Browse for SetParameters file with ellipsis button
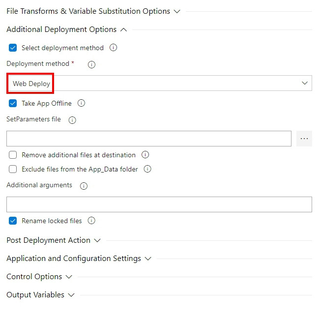 304,139
